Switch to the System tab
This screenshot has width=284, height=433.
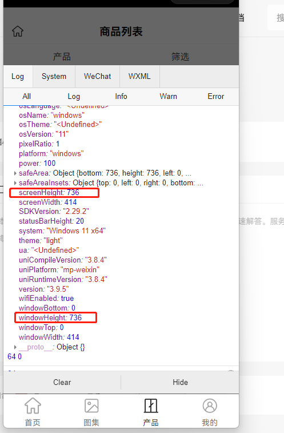point(54,77)
